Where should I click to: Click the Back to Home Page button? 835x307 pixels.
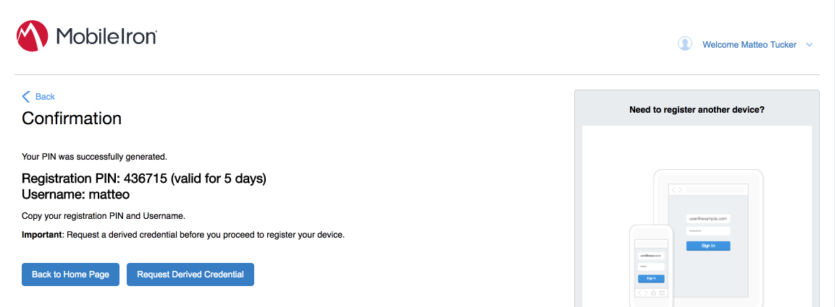coord(70,274)
